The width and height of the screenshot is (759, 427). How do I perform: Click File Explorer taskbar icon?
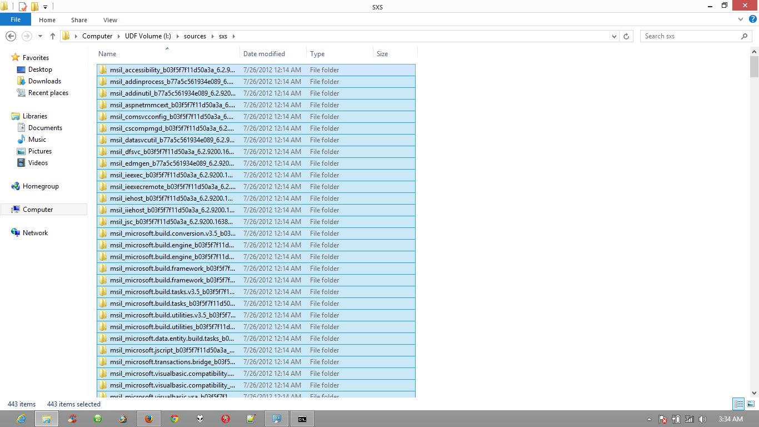pos(47,419)
